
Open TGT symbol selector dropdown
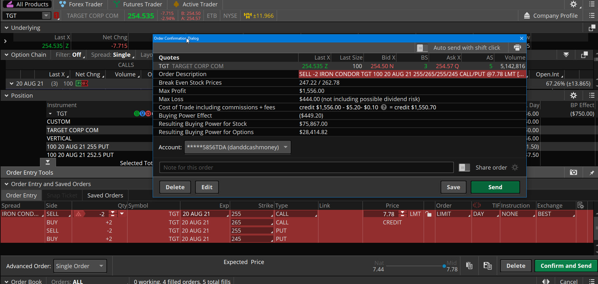(x=46, y=16)
